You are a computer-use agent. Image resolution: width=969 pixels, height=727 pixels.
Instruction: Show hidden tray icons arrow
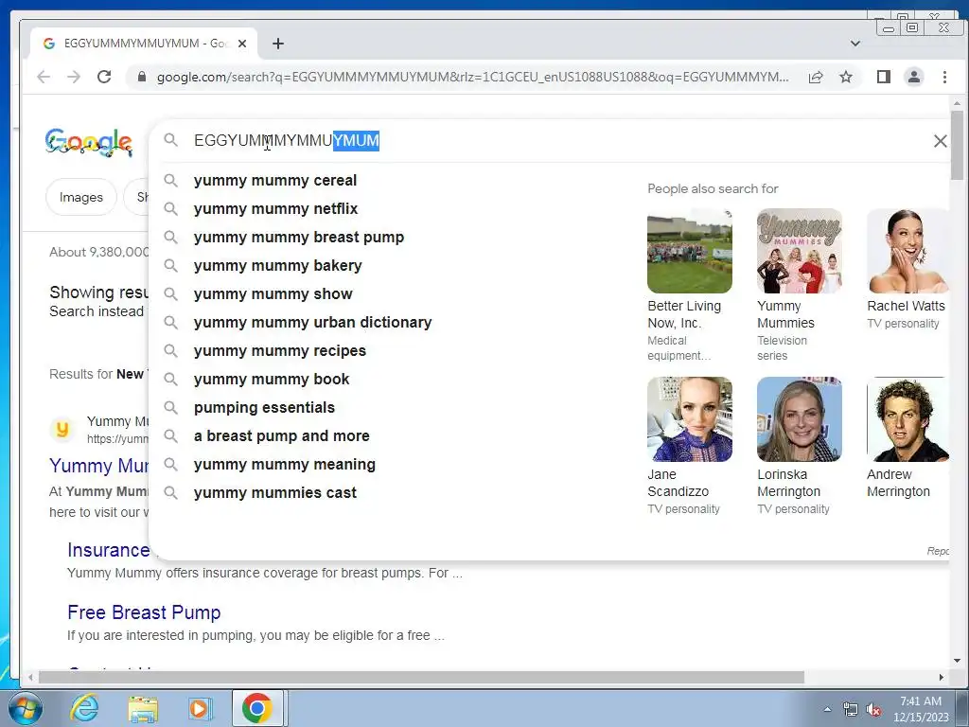tap(827, 709)
